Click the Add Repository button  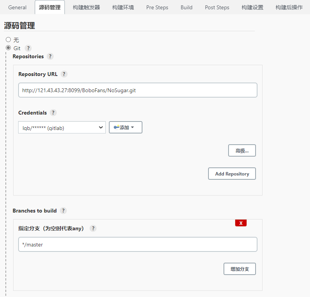tap(232, 174)
